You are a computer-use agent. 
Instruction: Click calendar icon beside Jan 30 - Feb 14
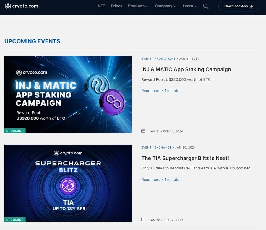(x=143, y=220)
